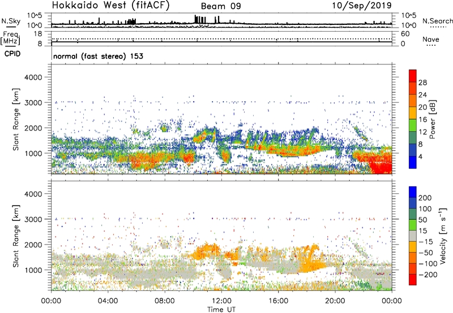Click the "4000" tick in the power panel
This screenshot has height=313, width=453.
click(x=33, y=77)
